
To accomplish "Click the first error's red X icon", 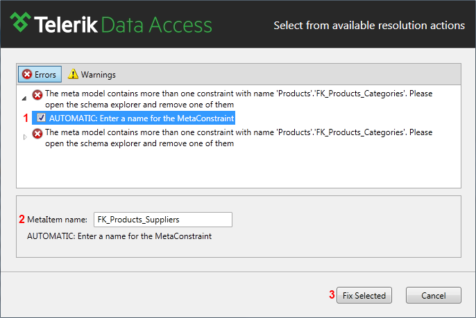I will click(37, 95).
